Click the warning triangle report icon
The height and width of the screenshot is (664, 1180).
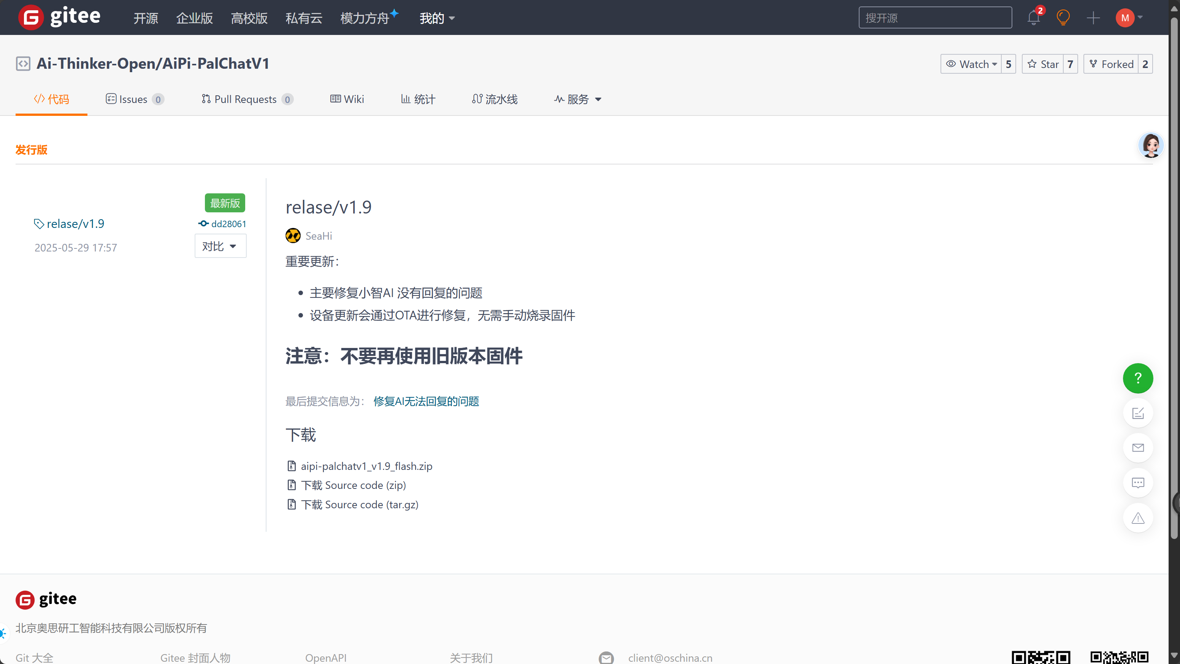pyautogui.click(x=1138, y=518)
